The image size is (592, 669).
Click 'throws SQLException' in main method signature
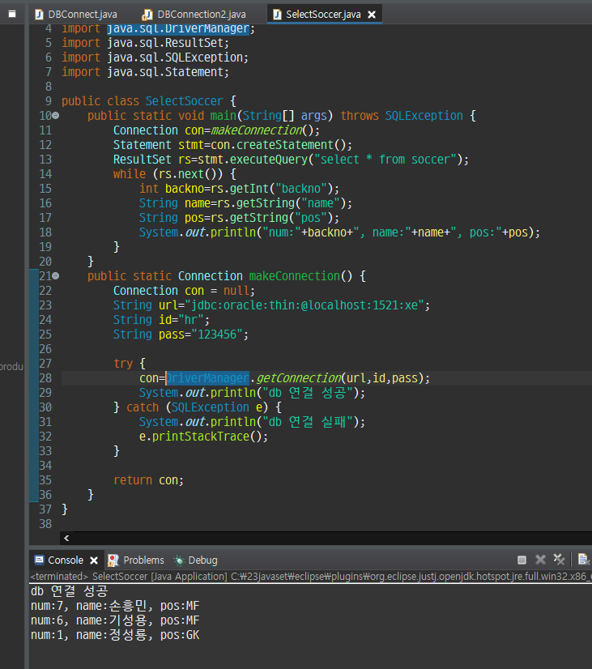(x=402, y=116)
